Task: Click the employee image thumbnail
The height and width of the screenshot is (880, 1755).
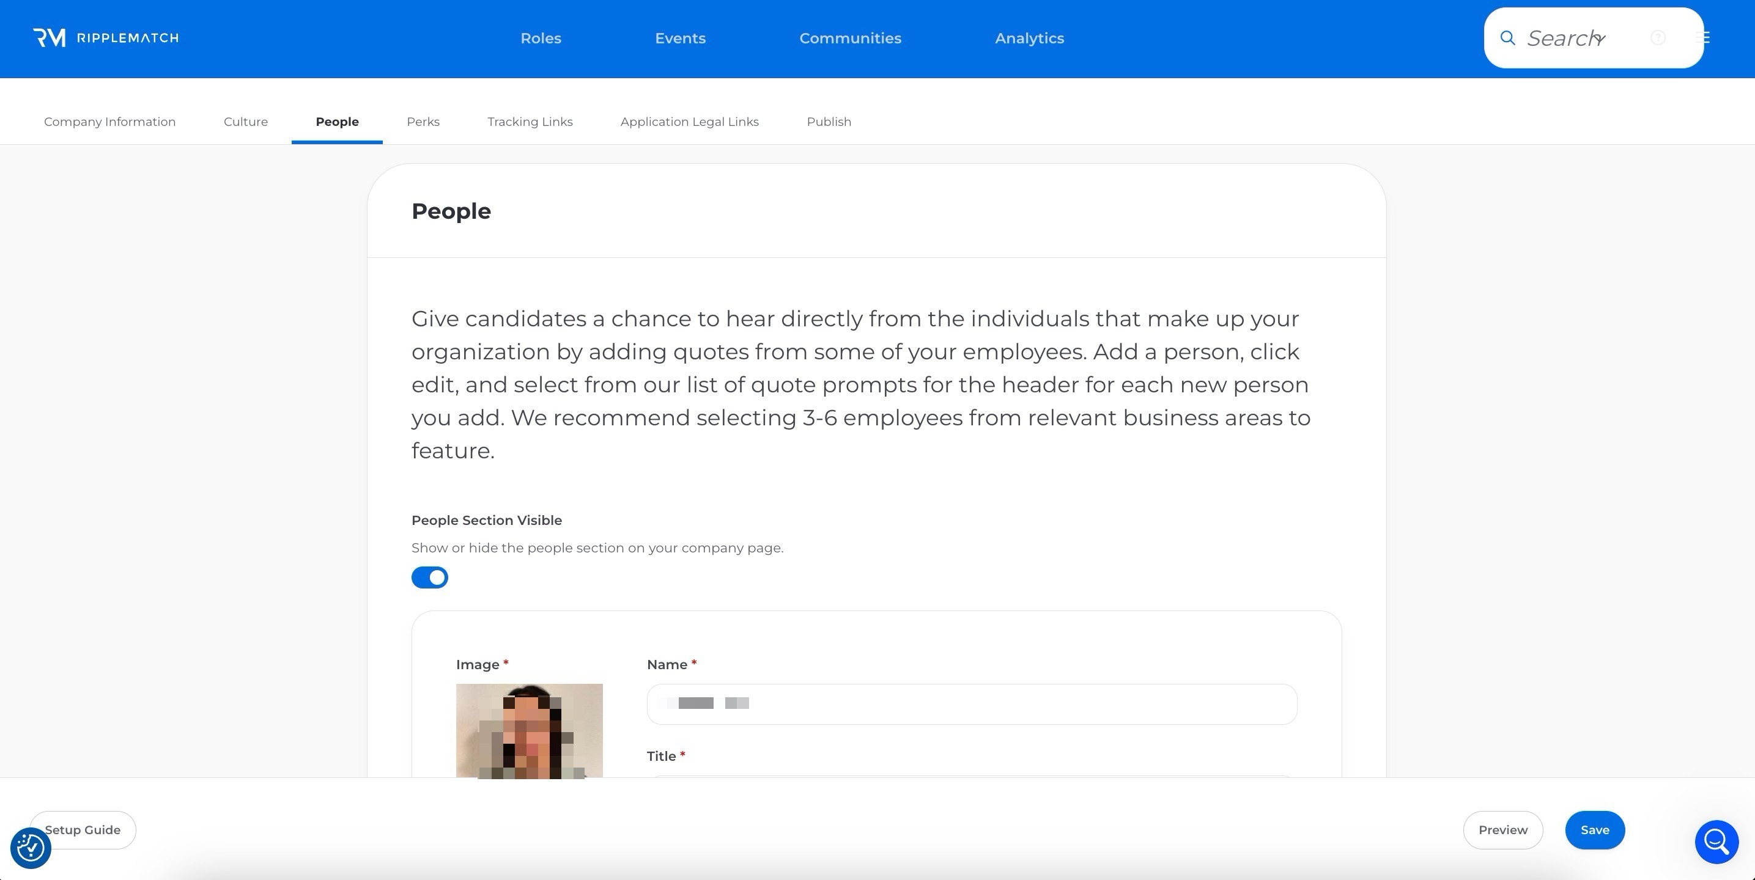Action: click(x=529, y=730)
